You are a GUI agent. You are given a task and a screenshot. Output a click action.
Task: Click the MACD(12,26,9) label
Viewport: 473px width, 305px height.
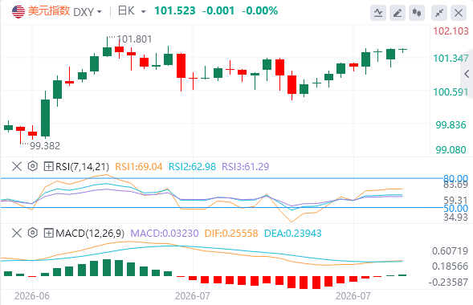pos(90,233)
